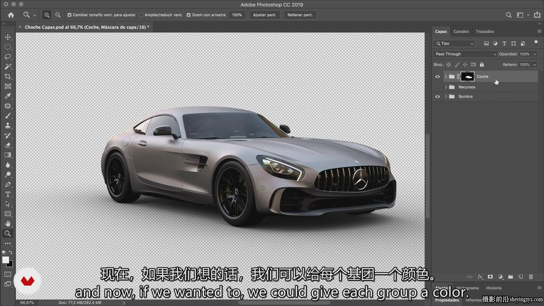The height and width of the screenshot is (306, 544).
Task: Expand the Sombra group
Action: point(446,97)
